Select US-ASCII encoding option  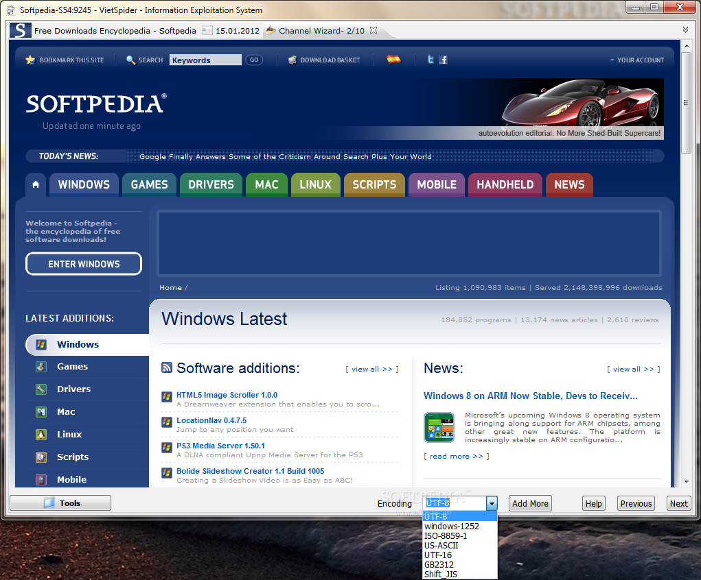459,546
